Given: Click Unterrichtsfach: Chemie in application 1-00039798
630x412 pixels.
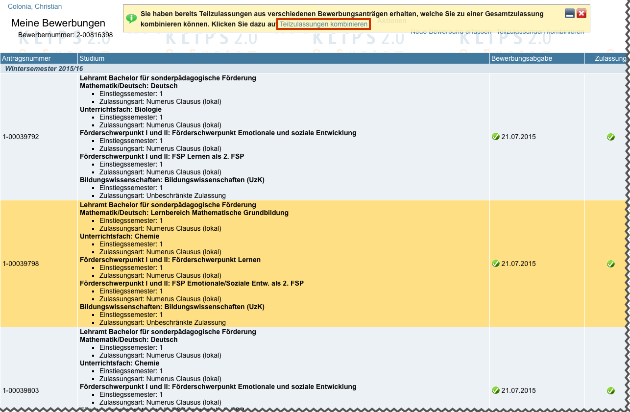Looking at the screenshot, I should (x=120, y=236).
